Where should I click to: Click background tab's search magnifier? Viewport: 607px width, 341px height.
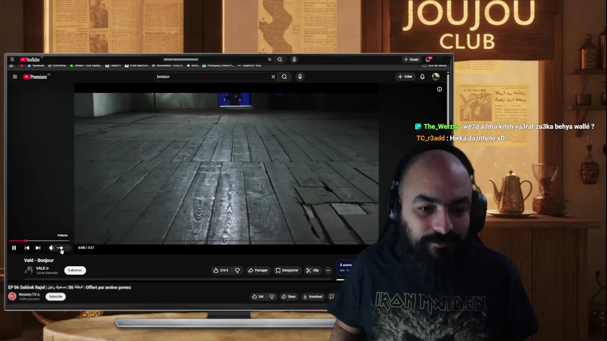280,60
